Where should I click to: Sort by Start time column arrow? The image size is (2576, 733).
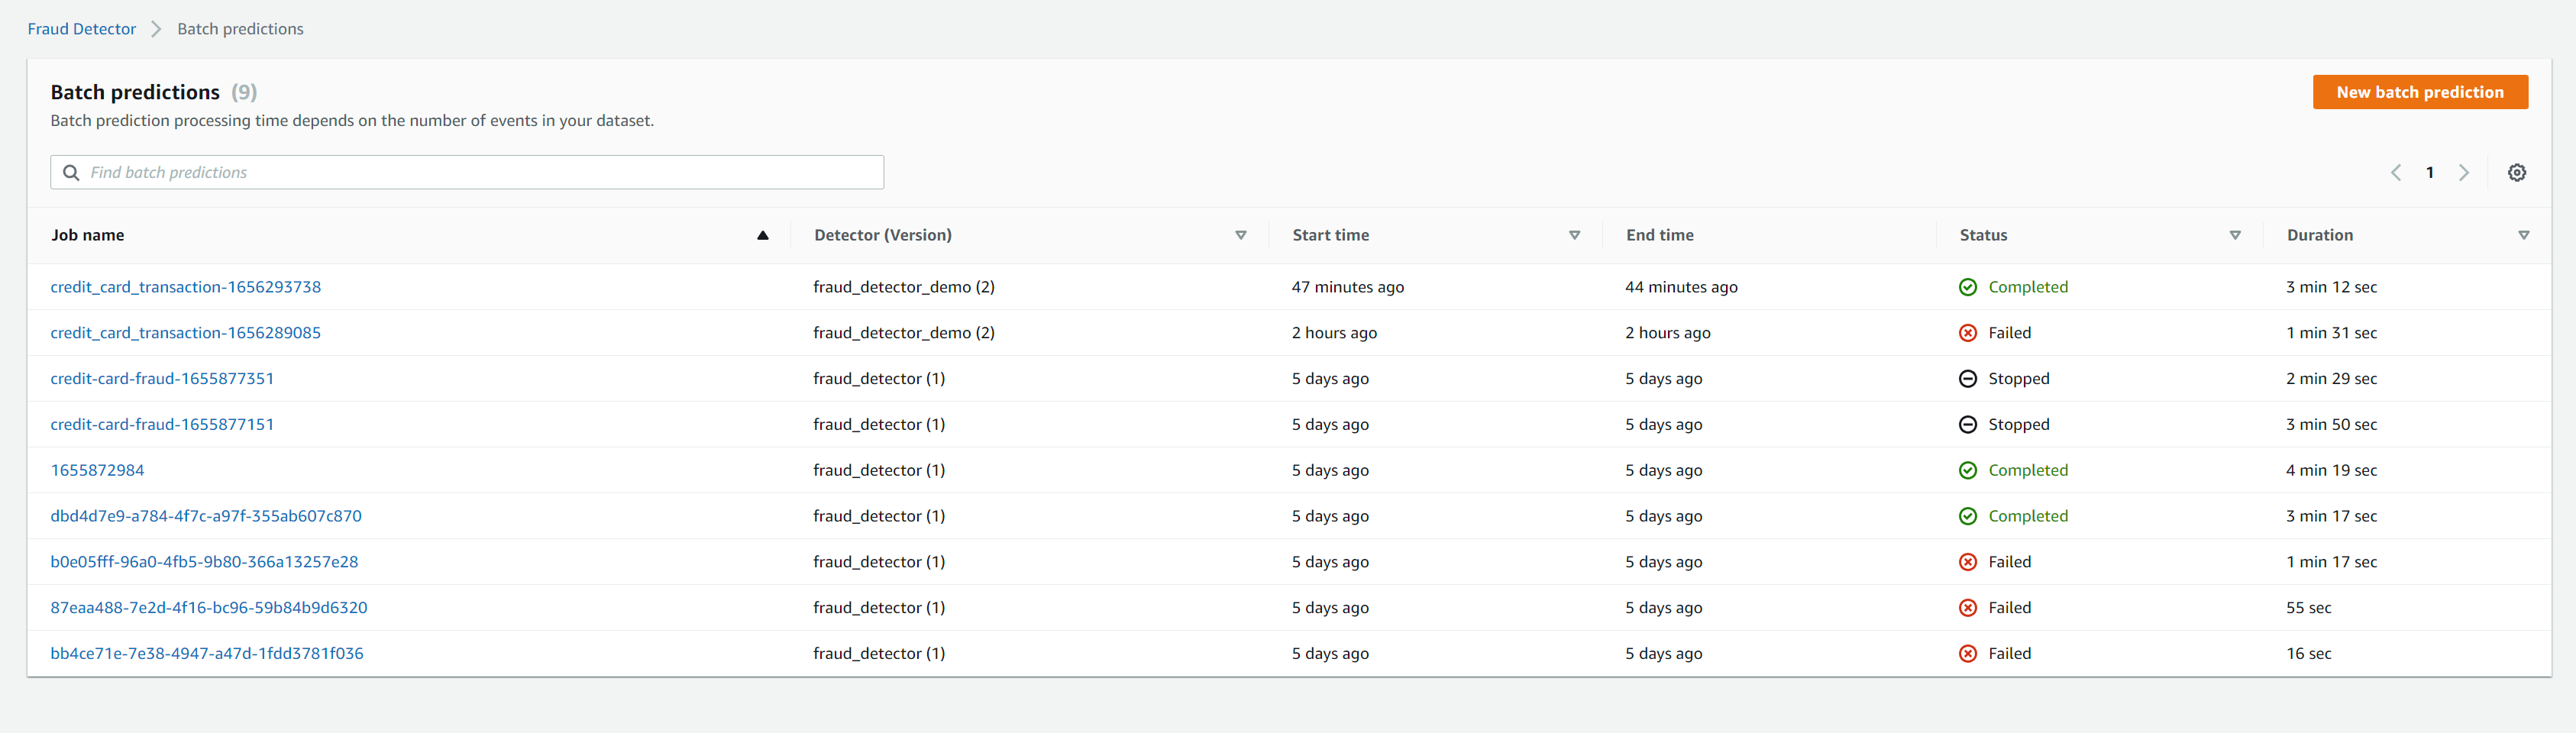[1574, 235]
